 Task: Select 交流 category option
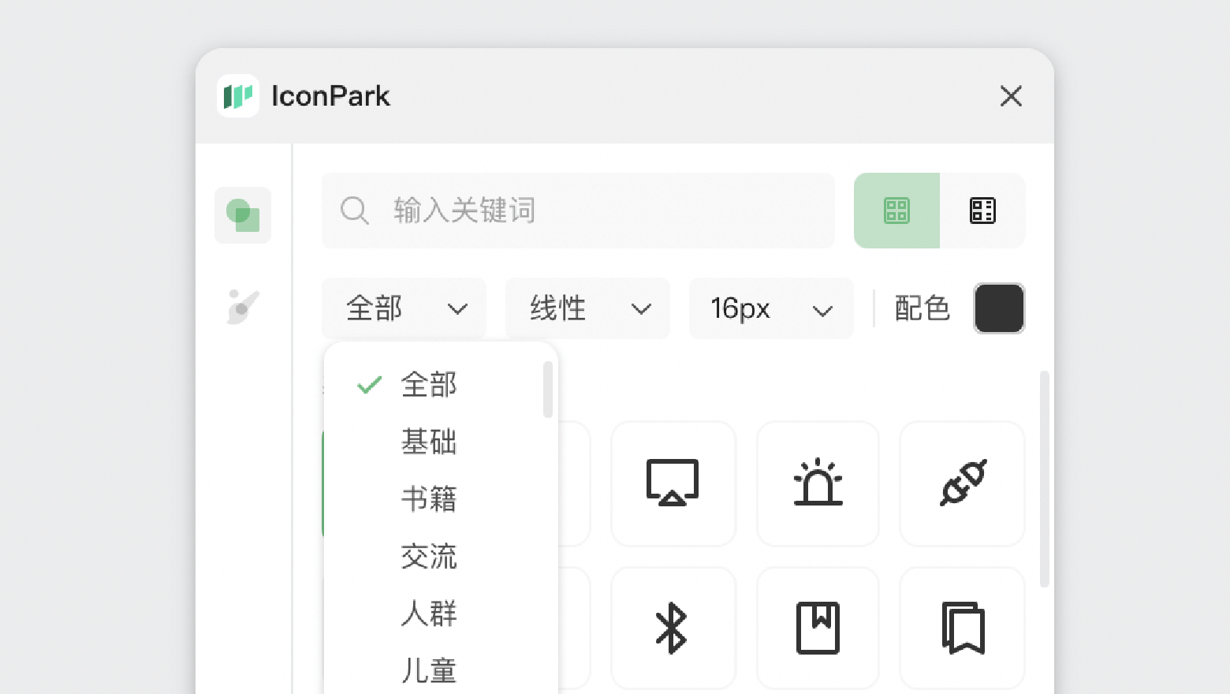tap(428, 557)
